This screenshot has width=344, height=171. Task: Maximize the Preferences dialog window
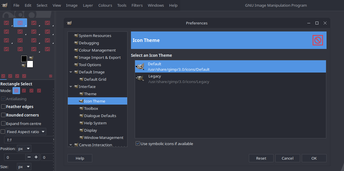pos(317,23)
